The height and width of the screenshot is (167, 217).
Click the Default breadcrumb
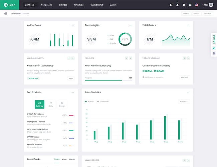(x=26, y=14)
